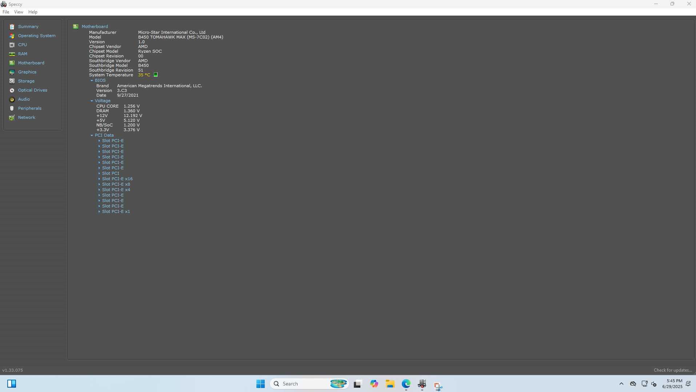The width and height of the screenshot is (696, 392).
Task: Click manufacturer value Micro-Star International Co., Ltd
Action: pyautogui.click(x=172, y=32)
